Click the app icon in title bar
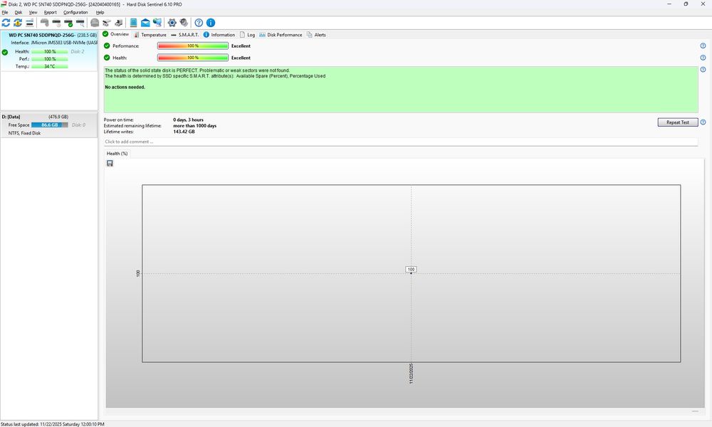712x427 pixels. click(x=4, y=4)
